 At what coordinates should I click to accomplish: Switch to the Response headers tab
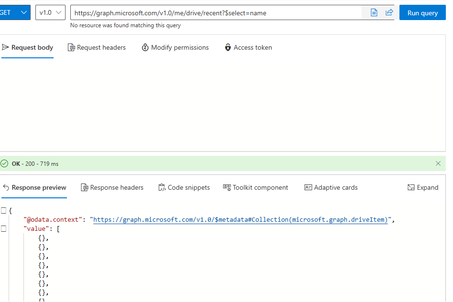[112, 187]
